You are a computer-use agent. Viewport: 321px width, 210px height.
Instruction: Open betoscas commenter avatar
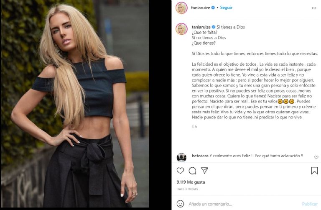[181, 157]
